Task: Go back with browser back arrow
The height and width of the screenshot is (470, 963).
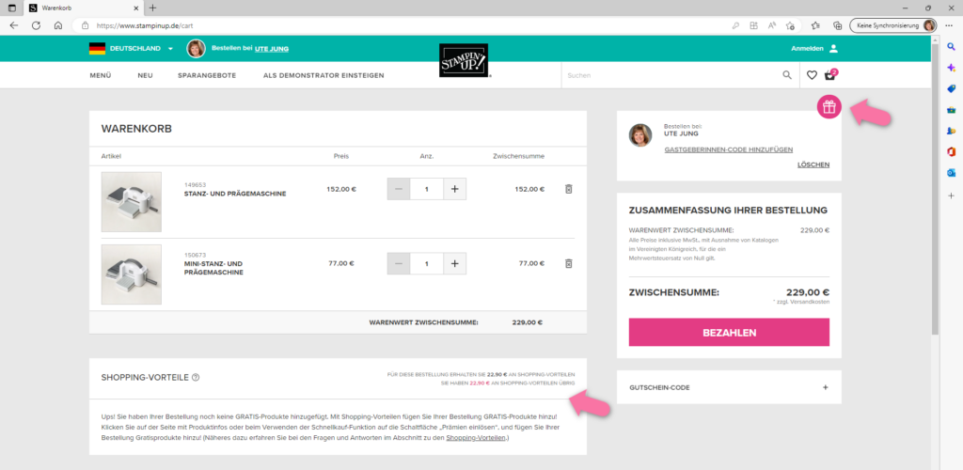Action: tap(14, 25)
